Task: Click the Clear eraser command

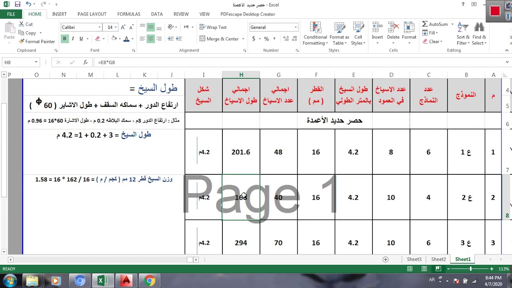Action: coord(432,42)
